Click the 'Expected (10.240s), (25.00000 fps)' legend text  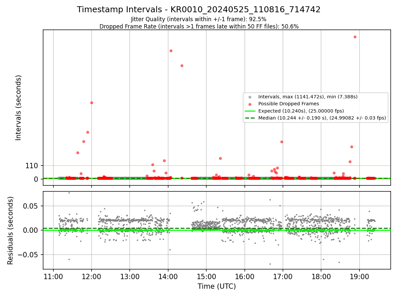[x=301, y=111]
